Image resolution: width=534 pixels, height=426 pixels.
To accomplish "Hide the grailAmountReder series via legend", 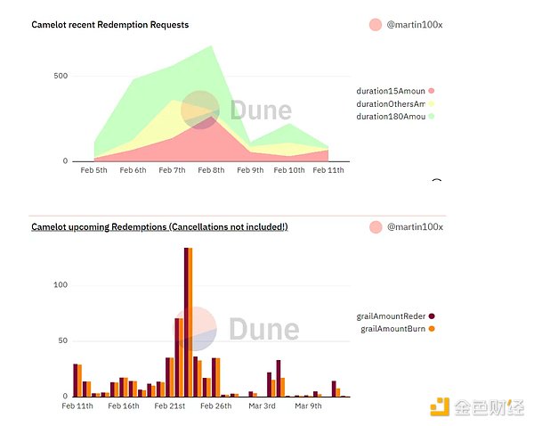I will (x=392, y=315).
